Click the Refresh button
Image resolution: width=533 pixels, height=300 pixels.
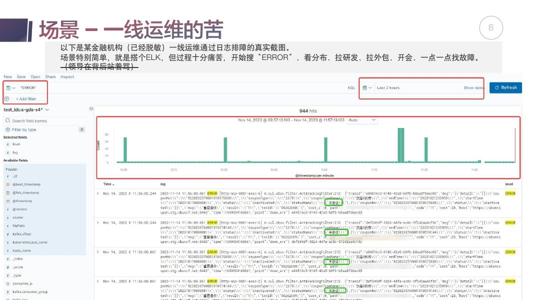tap(506, 87)
